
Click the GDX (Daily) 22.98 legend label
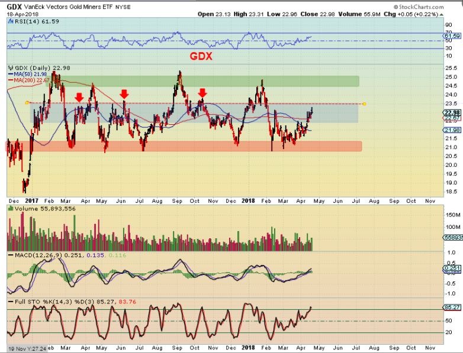(x=43, y=68)
